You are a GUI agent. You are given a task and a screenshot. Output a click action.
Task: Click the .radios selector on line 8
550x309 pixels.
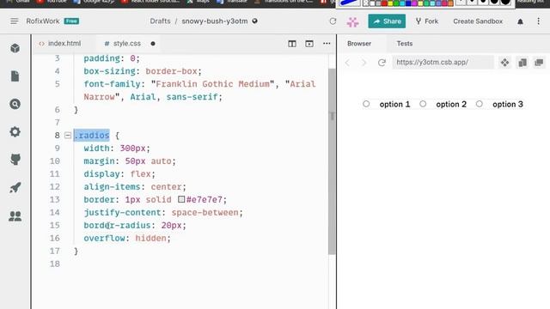[x=92, y=136]
